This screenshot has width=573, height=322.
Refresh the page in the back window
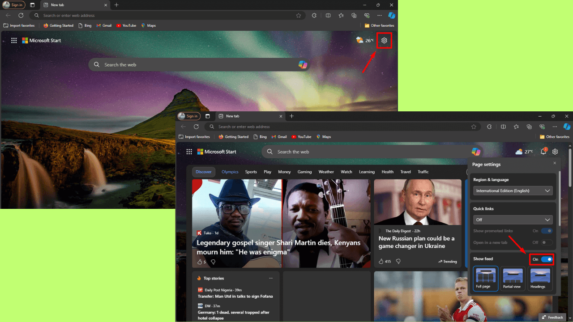pos(21,15)
